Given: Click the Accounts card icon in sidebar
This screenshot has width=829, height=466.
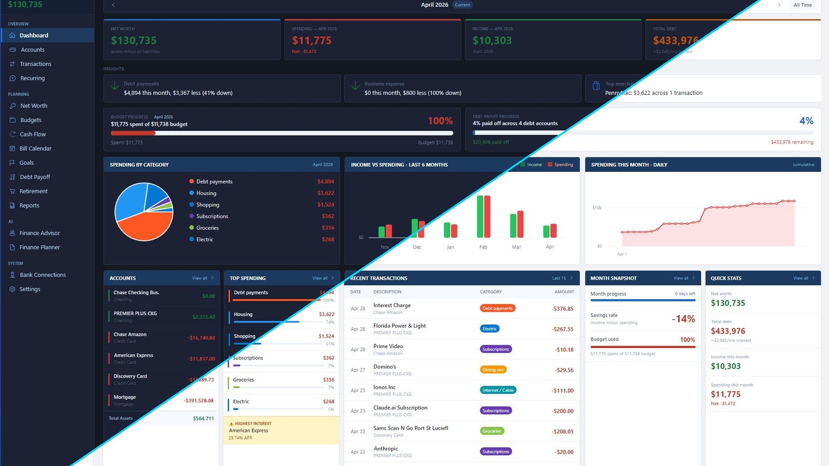Looking at the screenshot, I should pos(12,50).
